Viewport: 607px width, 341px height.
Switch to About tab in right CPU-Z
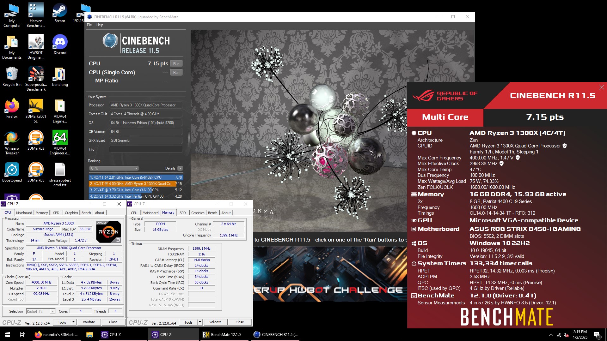[x=226, y=213]
